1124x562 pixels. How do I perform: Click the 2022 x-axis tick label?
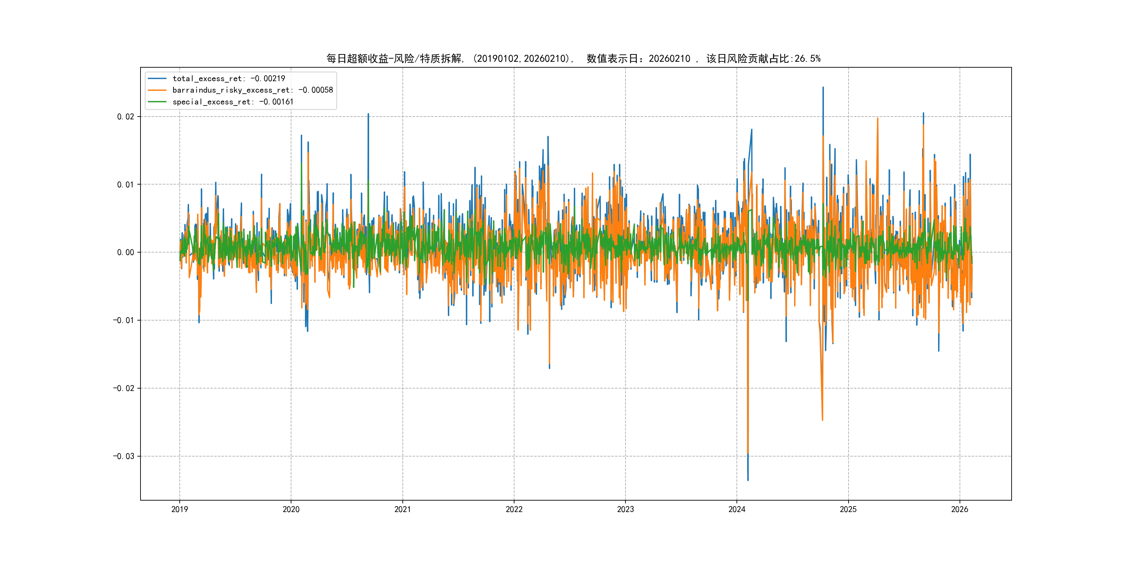pyautogui.click(x=514, y=509)
